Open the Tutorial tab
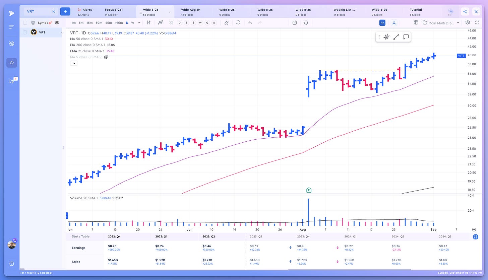This screenshot has height=280, width=488. tap(416, 12)
